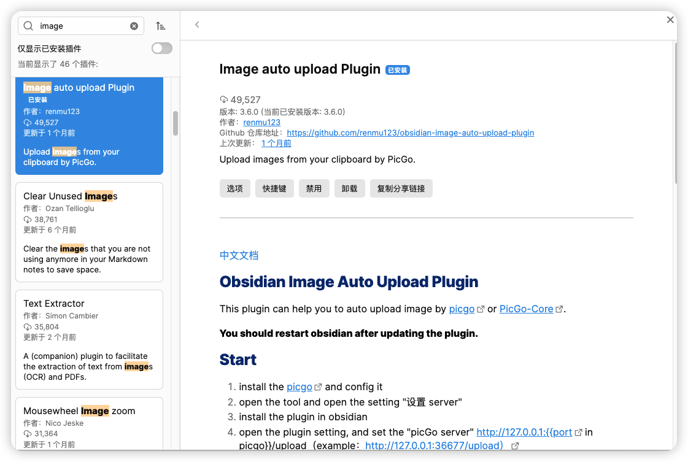The image size is (688, 462).
Task: Open the GitHub repository link
Action: tap(410, 133)
